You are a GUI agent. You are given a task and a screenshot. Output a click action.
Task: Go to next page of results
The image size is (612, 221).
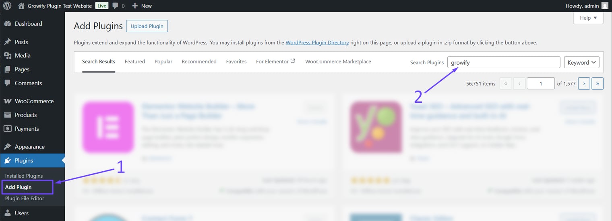(584, 83)
